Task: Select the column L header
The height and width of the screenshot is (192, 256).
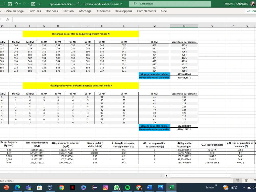Action: pos(124,26)
